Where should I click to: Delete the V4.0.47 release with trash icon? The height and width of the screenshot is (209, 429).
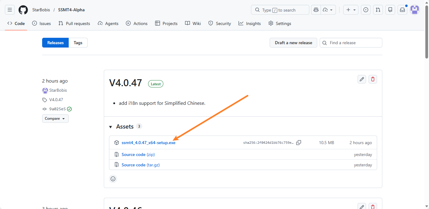click(373, 79)
